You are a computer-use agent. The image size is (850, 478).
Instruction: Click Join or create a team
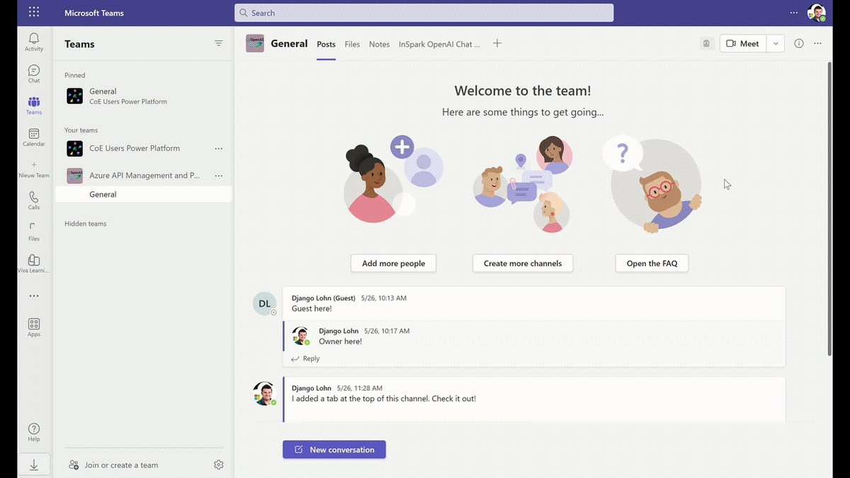113,465
